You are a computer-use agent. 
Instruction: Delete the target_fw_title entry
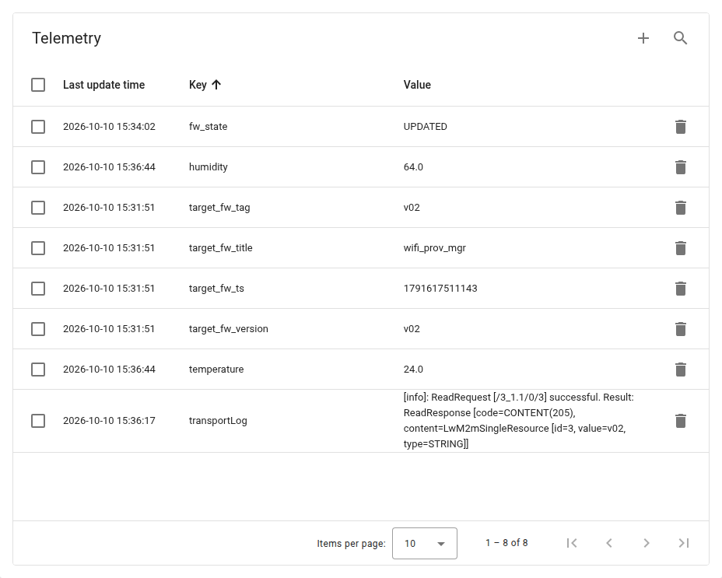(681, 248)
